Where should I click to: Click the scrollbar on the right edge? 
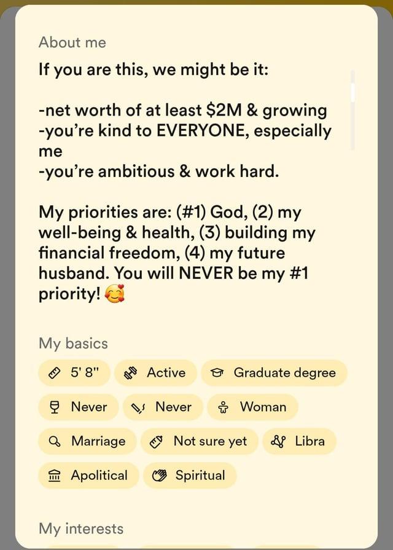[x=353, y=92]
